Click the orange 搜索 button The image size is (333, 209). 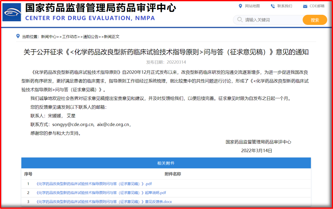(x=315, y=20)
